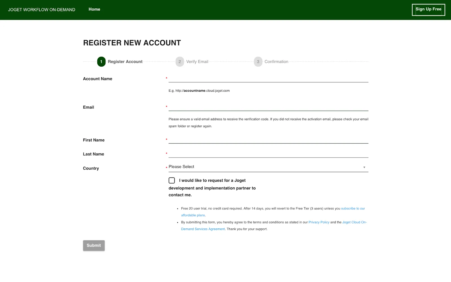The width and height of the screenshot is (451, 282).
Task: Click the Joget Workflow On-Demand brand link
Action: pos(42,10)
